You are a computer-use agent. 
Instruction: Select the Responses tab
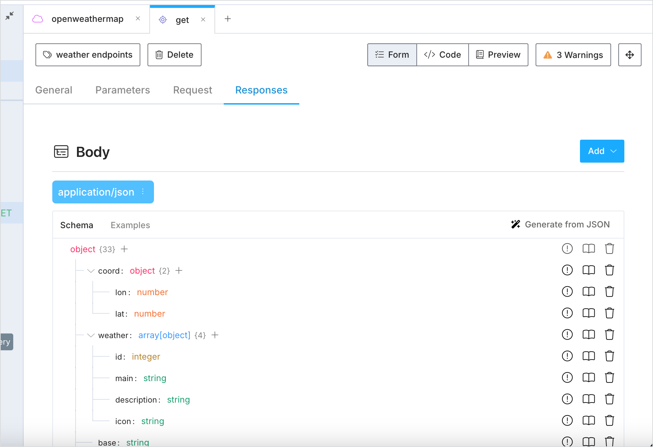(261, 90)
